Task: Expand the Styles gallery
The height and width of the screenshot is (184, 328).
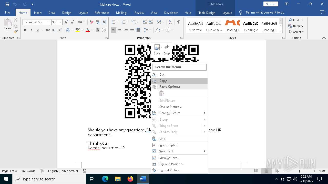Action: pos(281,31)
